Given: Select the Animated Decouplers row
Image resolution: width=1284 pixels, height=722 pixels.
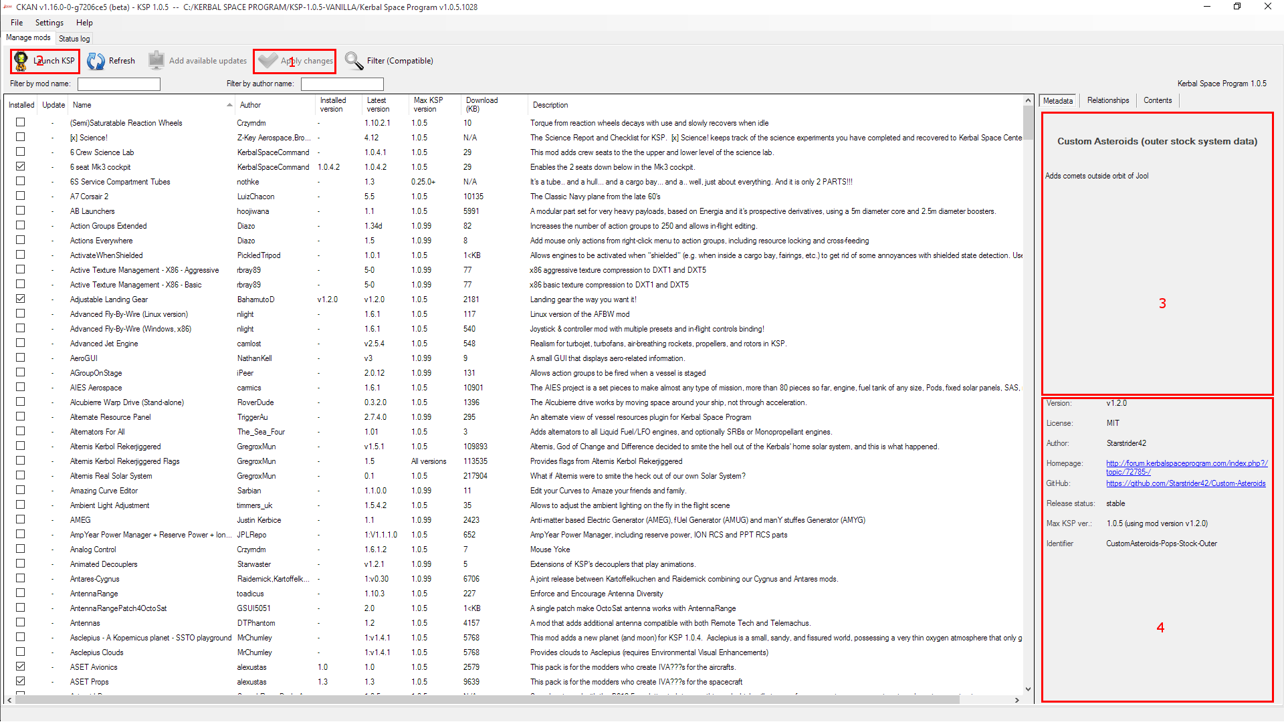Looking at the screenshot, I should [514, 564].
